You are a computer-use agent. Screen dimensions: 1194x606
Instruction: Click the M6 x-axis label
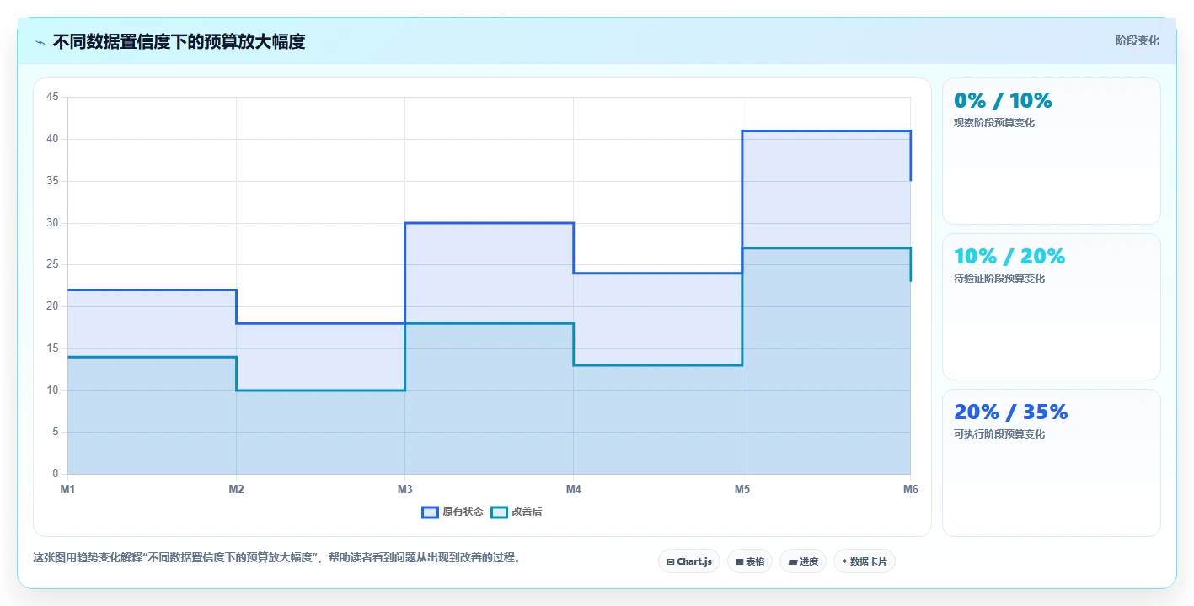pyautogui.click(x=910, y=489)
